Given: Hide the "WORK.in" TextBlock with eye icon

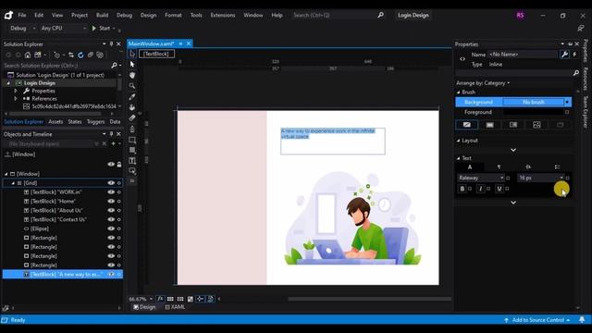Looking at the screenshot, I should tap(111, 191).
